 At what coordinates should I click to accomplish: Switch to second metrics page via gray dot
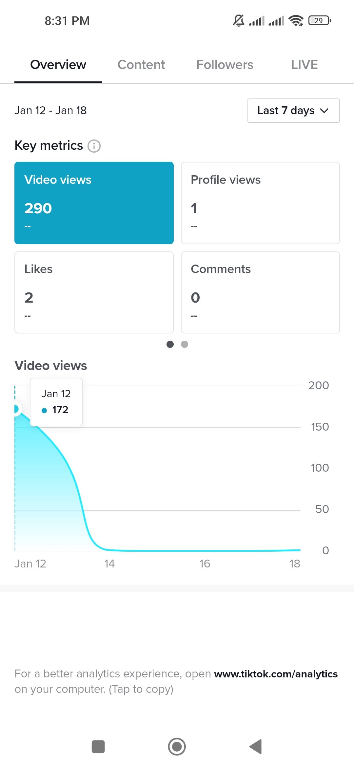pyautogui.click(x=185, y=345)
